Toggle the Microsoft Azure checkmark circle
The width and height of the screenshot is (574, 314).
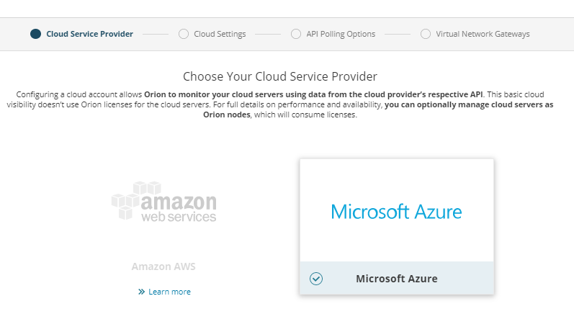315,279
